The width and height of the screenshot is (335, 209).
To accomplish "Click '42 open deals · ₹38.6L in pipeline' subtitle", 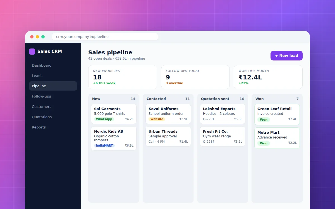I will 117,59.
